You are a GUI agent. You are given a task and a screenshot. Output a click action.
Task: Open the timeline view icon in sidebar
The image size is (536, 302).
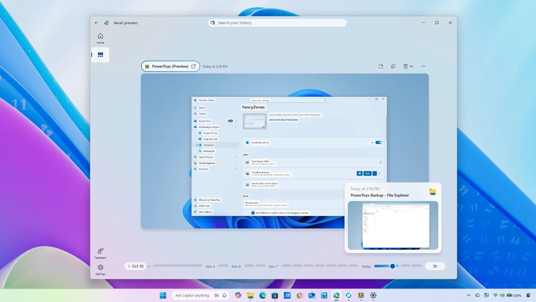click(x=100, y=55)
